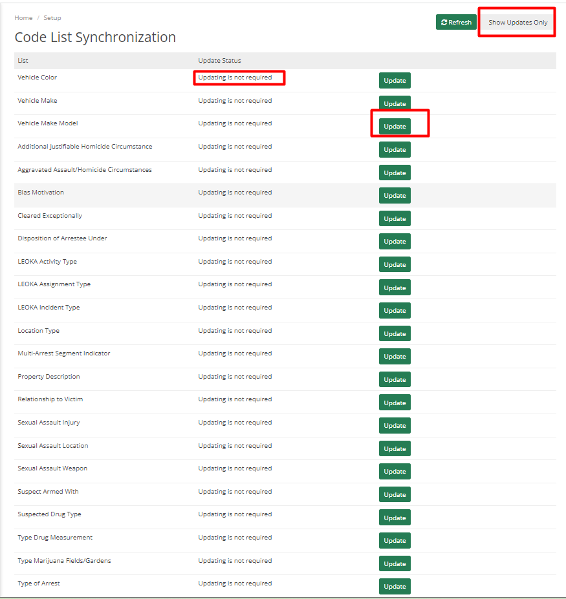Image resolution: width=566 pixels, height=599 pixels.
Task: Update the Multi-Arrest Segment Indicator list
Action: click(395, 356)
